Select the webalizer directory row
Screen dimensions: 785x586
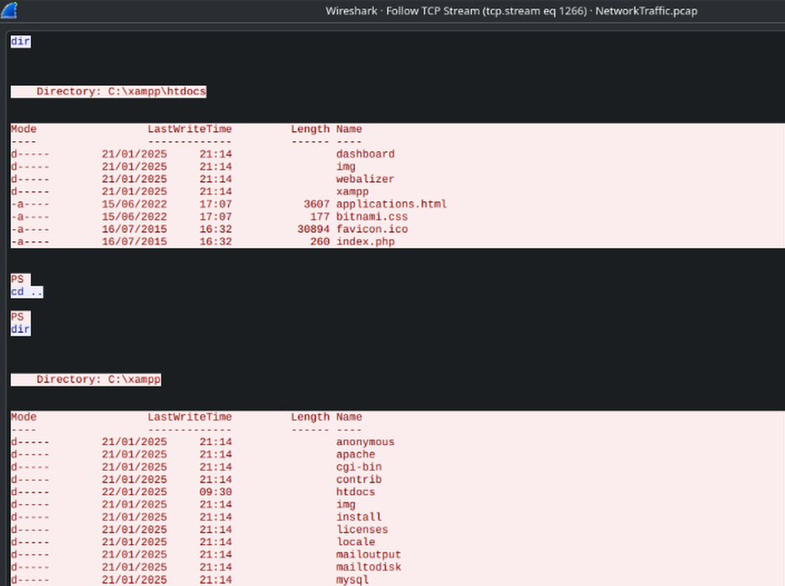(365, 179)
